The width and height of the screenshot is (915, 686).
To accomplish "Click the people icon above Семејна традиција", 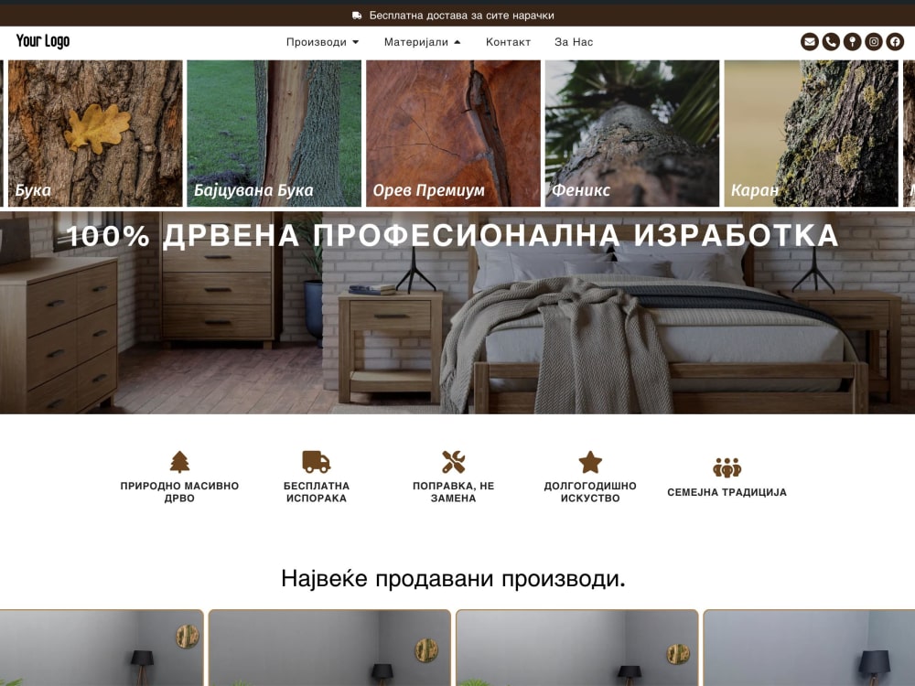I will 727,467.
